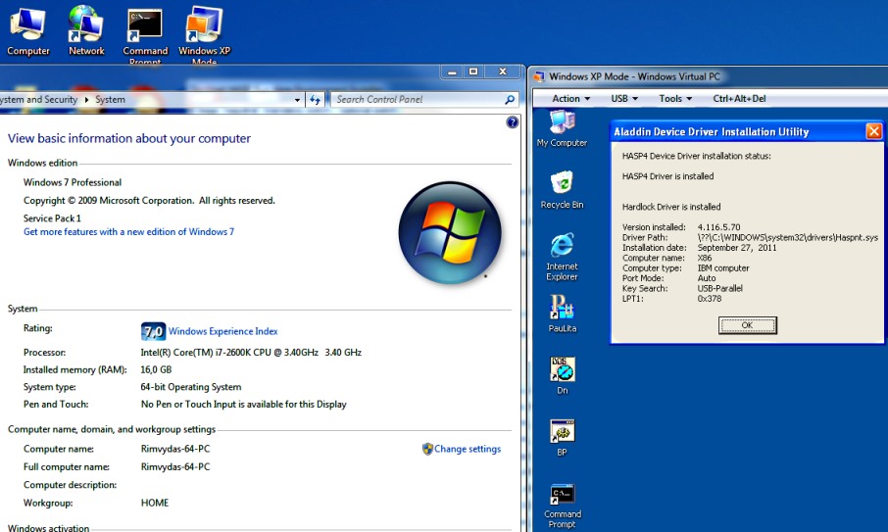The height and width of the screenshot is (532, 888).
Task: Expand the address bar history dropdown
Action: (297, 100)
